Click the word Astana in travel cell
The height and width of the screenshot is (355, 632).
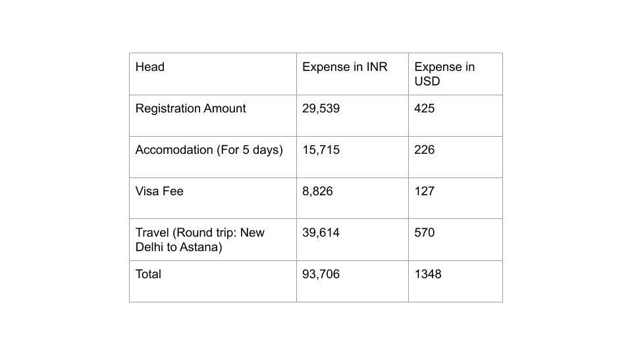[x=201, y=247]
